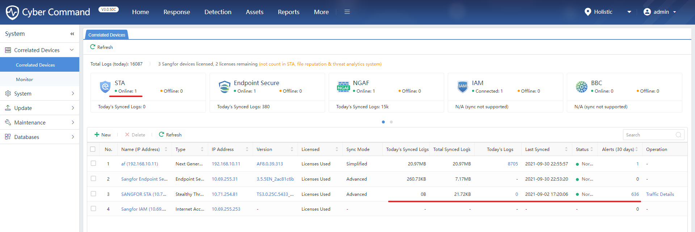Open the Holistic view dropdown arrow
Screen dimensions: 695x232
[x=629, y=12]
